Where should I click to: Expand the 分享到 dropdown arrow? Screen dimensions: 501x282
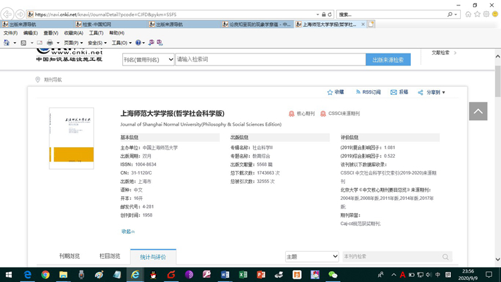click(x=444, y=92)
